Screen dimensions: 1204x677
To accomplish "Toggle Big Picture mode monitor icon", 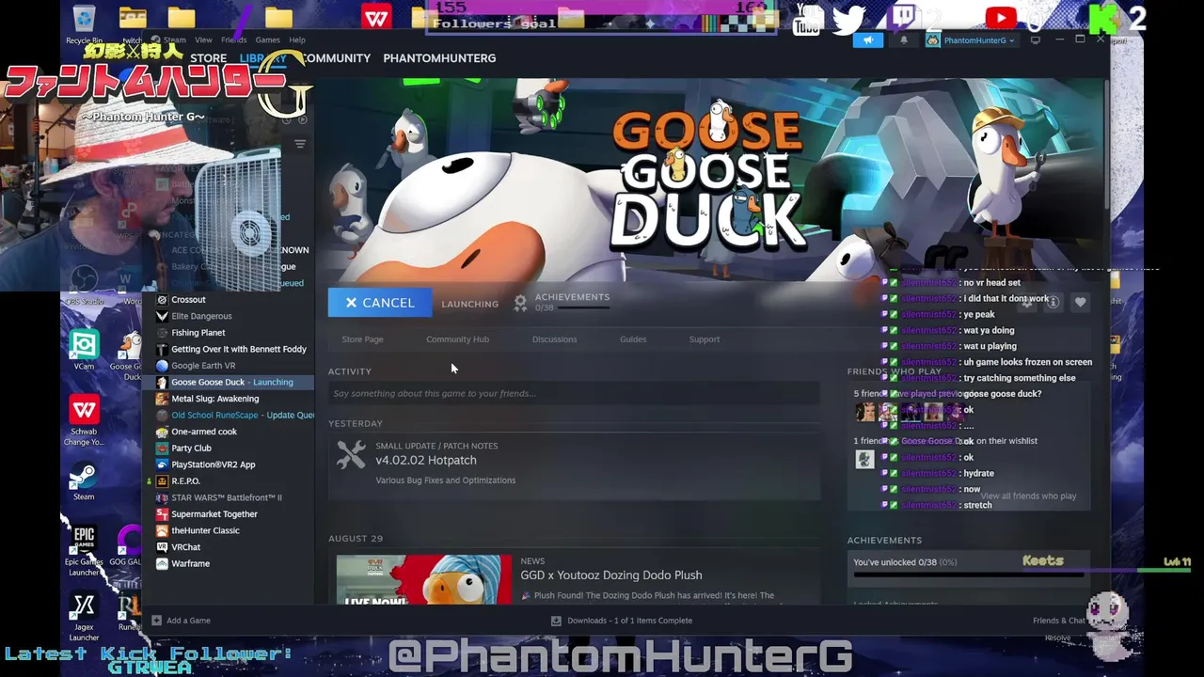I will 1036,40.
